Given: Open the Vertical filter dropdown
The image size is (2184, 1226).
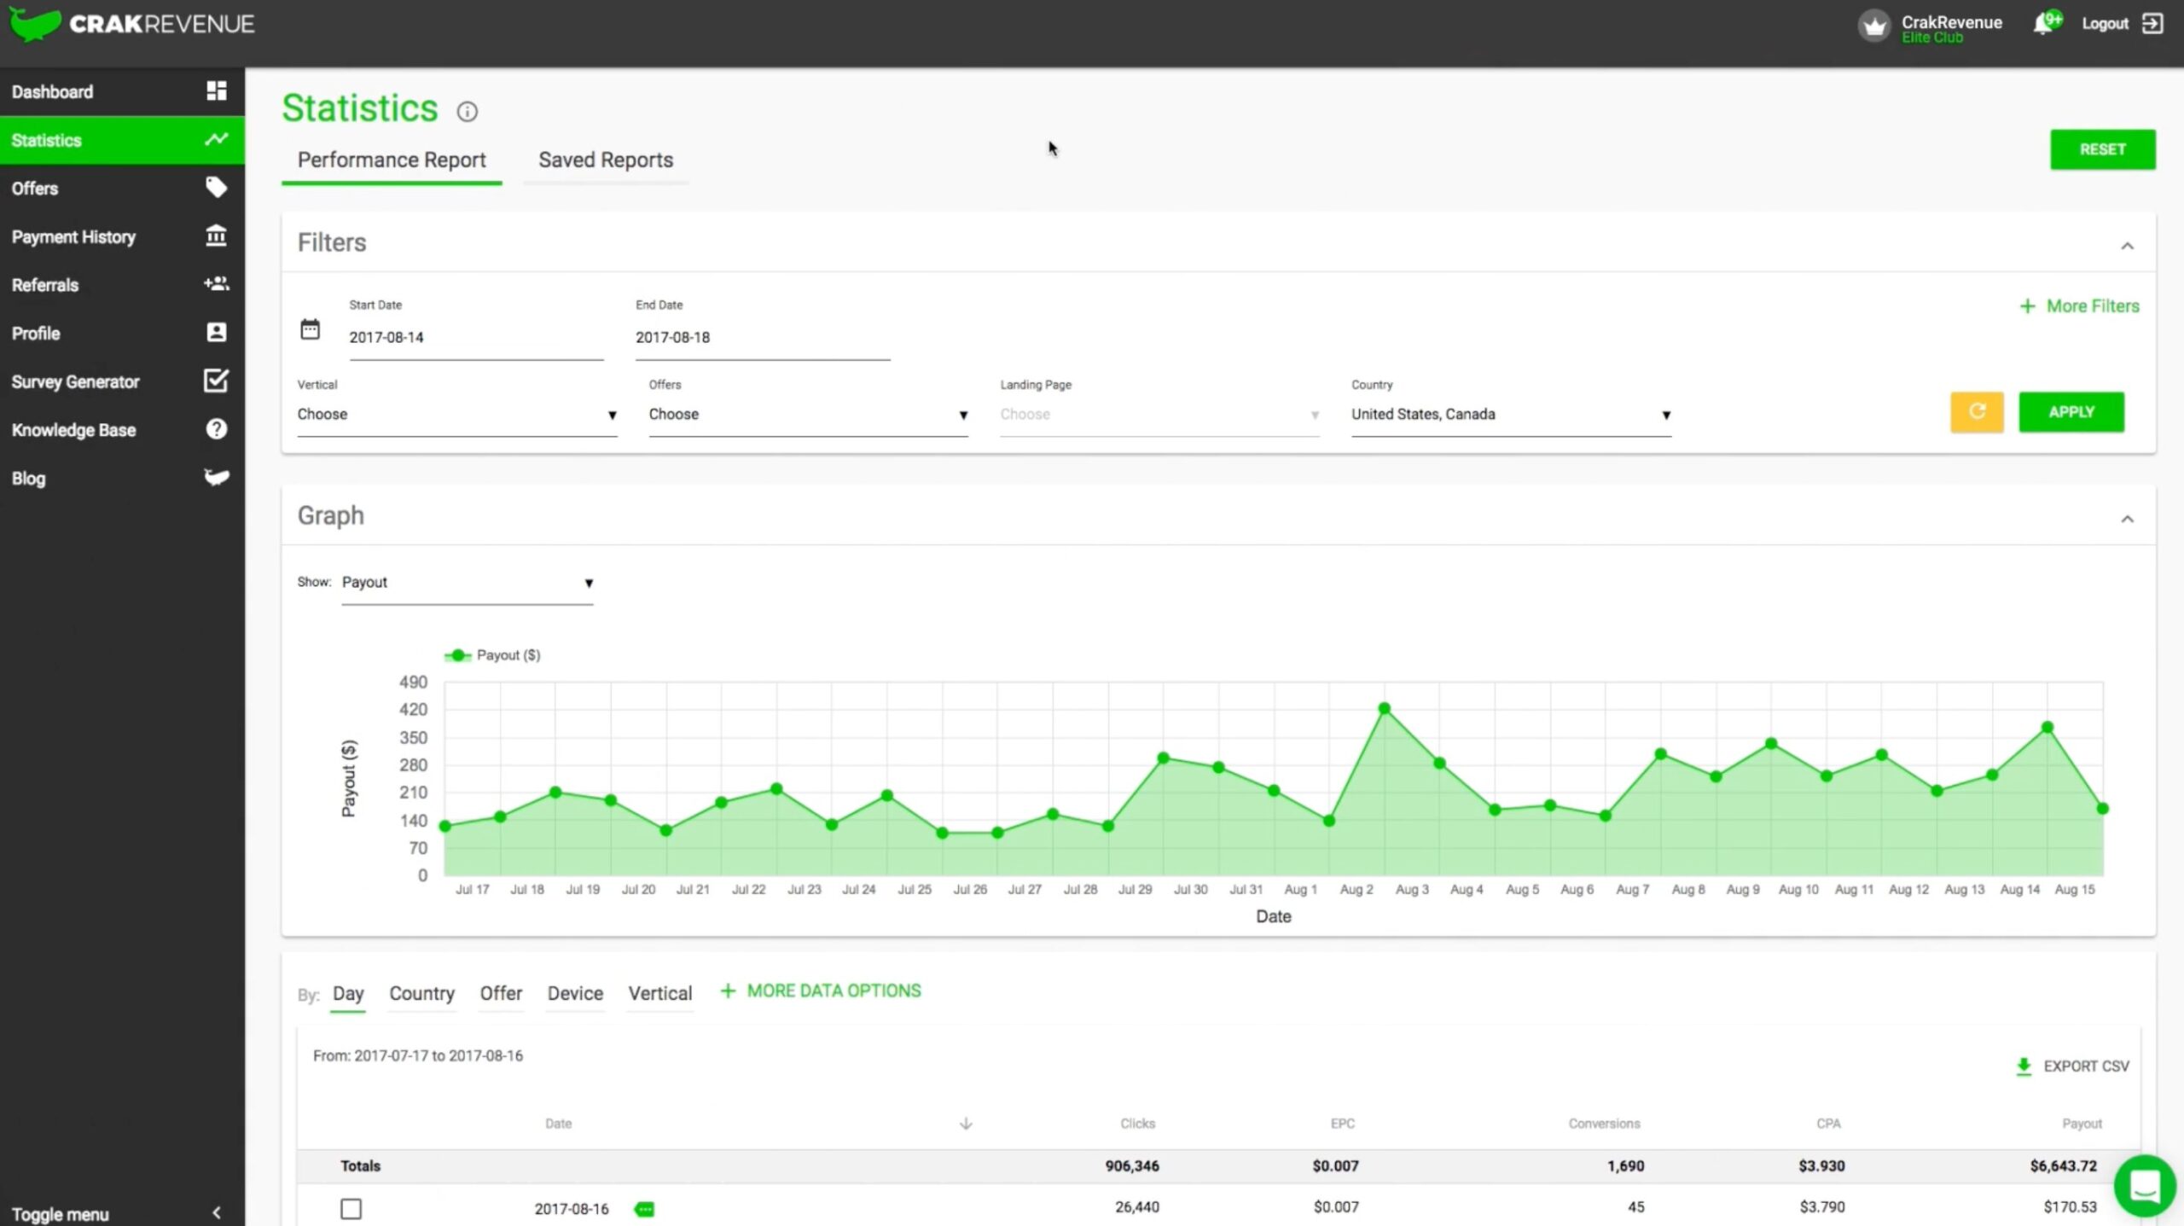Looking at the screenshot, I should (x=457, y=415).
